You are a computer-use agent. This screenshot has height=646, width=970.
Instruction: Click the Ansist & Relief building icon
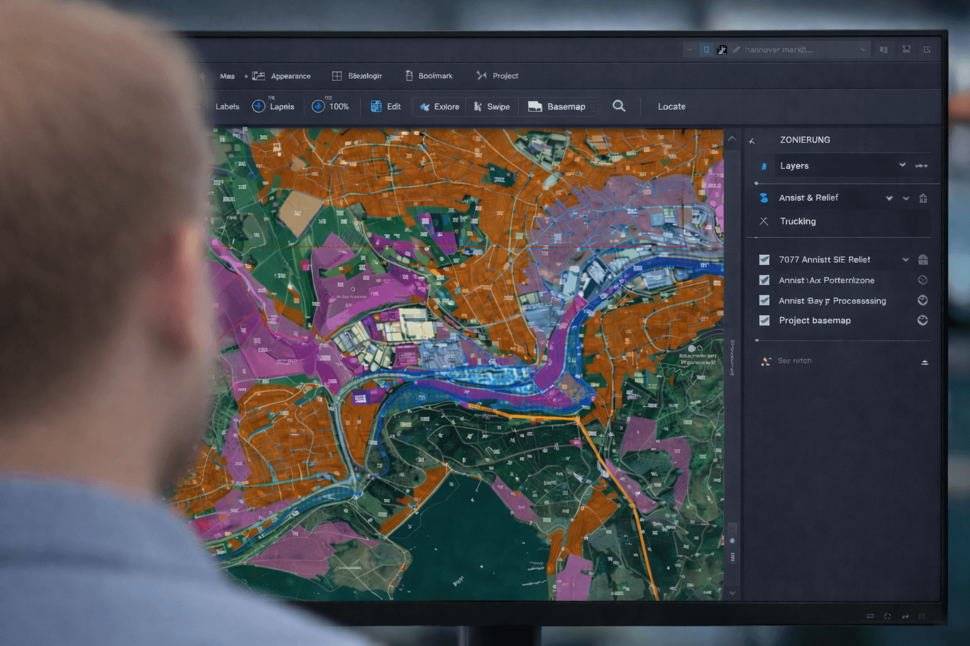(923, 198)
